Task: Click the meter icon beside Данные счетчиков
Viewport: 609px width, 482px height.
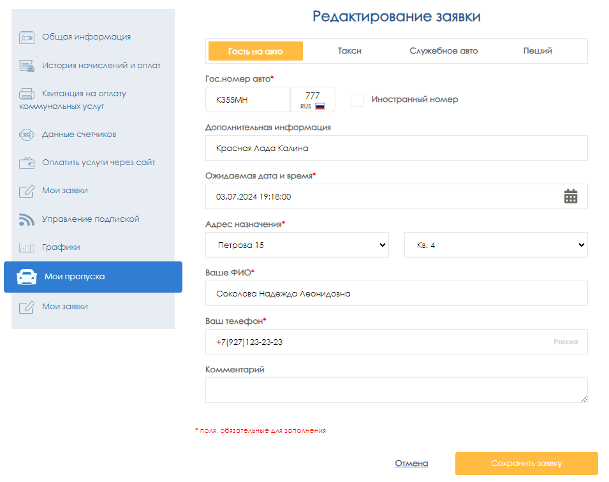Action: pyautogui.click(x=27, y=135)
